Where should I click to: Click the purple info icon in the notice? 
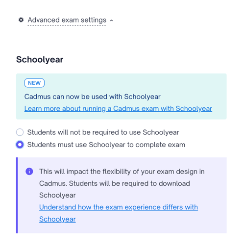click(x=29, y=172)
